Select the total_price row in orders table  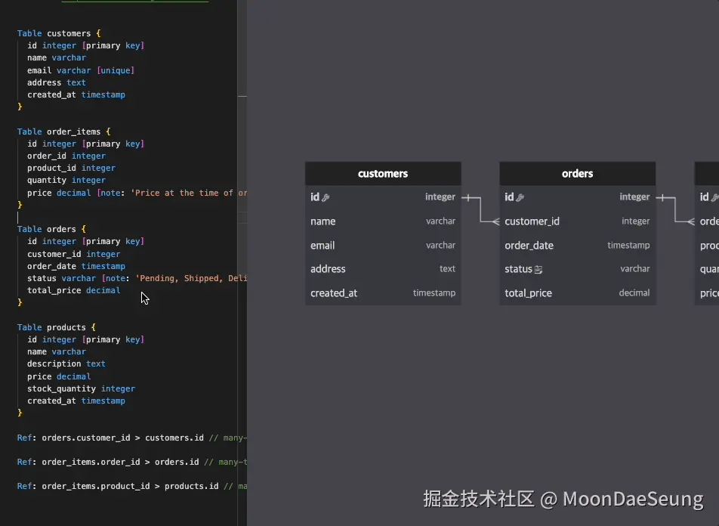[x=577, y=292]
